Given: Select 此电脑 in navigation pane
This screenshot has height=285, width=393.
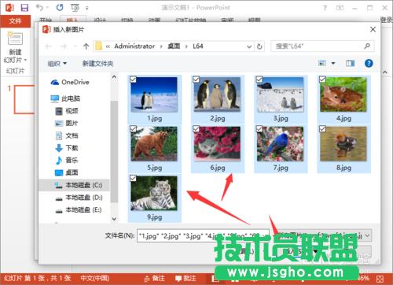Looking at the screenshot, I should 65,98.
